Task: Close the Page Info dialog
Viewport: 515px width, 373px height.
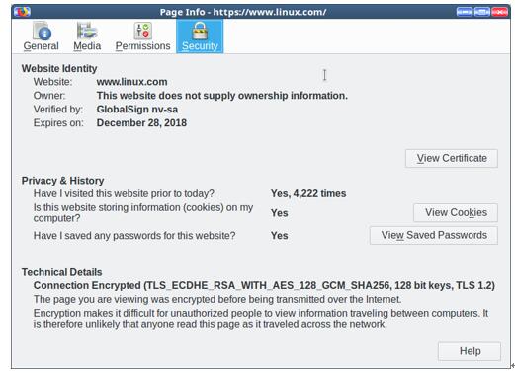Action: tap(499, 12)
